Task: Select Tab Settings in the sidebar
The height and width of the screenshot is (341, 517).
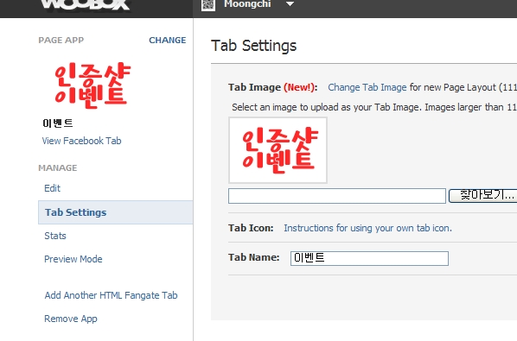Action: (x=115, y=212)
